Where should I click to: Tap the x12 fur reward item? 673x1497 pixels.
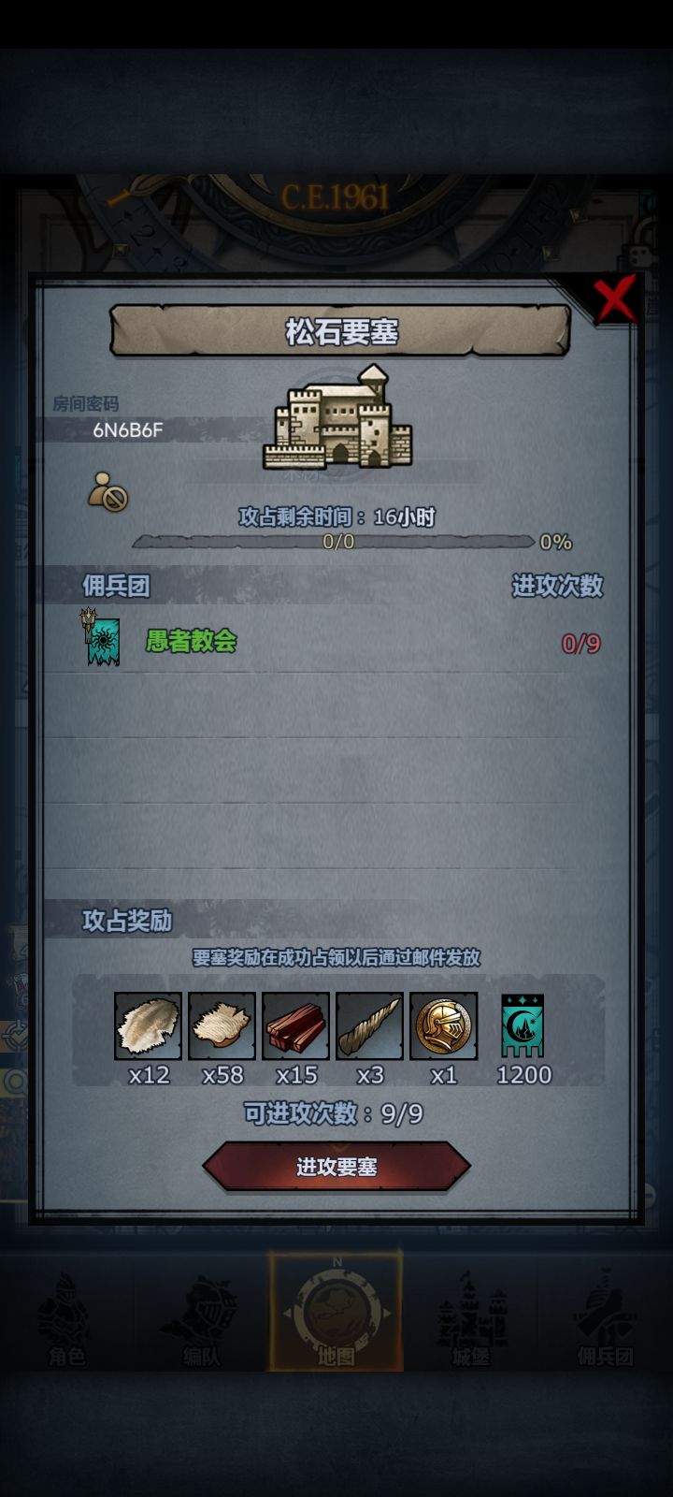coord(148,1026)
